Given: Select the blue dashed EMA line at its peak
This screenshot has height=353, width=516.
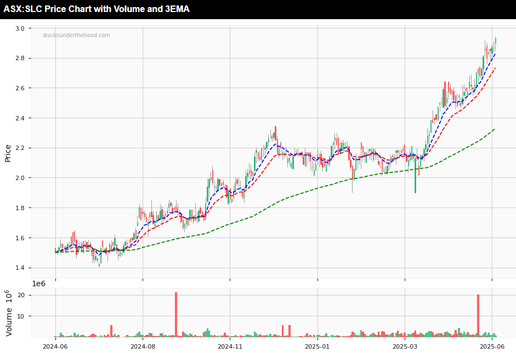Looking at the screenshot, I should click(494, 54).
